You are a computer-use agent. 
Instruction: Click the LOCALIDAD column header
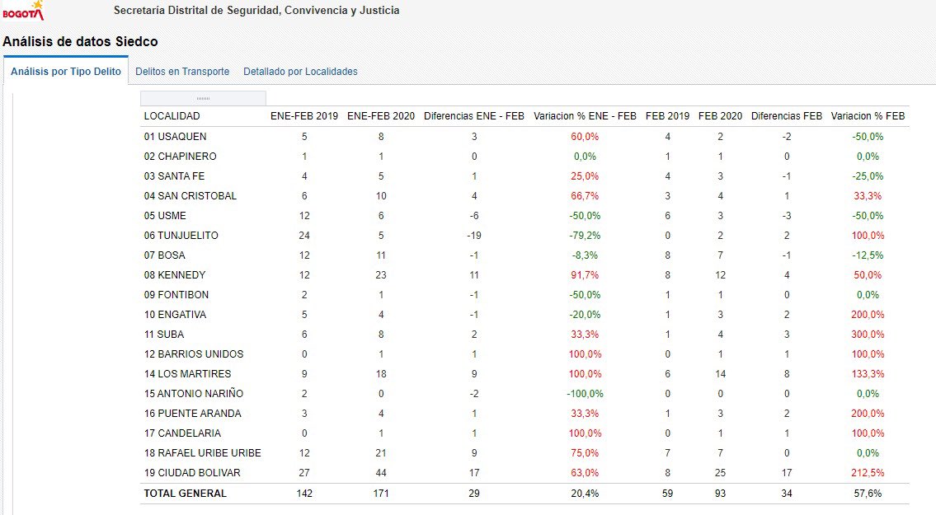click(x=172, y=116)
